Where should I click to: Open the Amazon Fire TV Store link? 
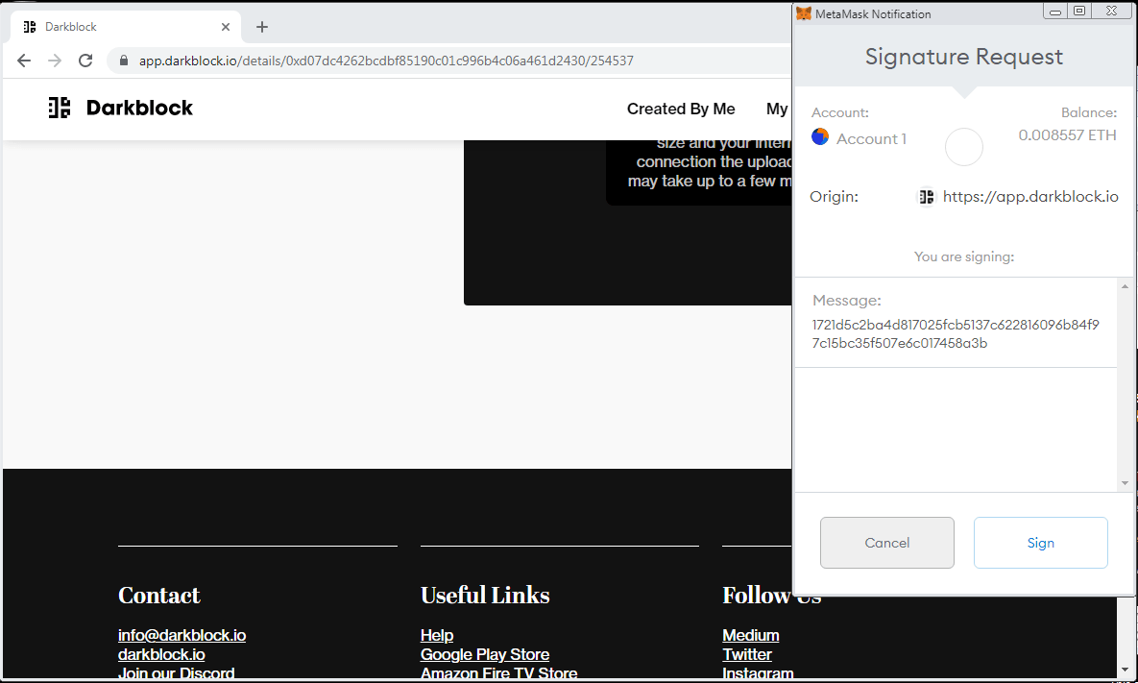pyautogui.click(x=498, y=672)
